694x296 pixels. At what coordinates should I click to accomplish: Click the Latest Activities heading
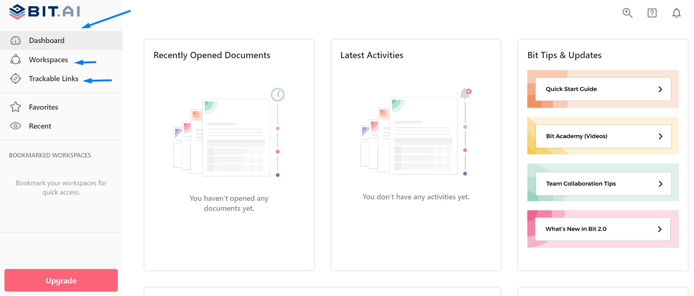(372, 55)
